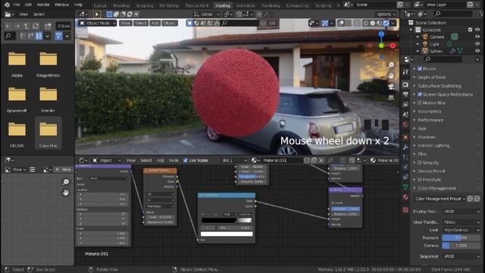Screen dimensions: 485x273
Task: Click the white color swatch in ColorRamp node
Action: (227, 234)
